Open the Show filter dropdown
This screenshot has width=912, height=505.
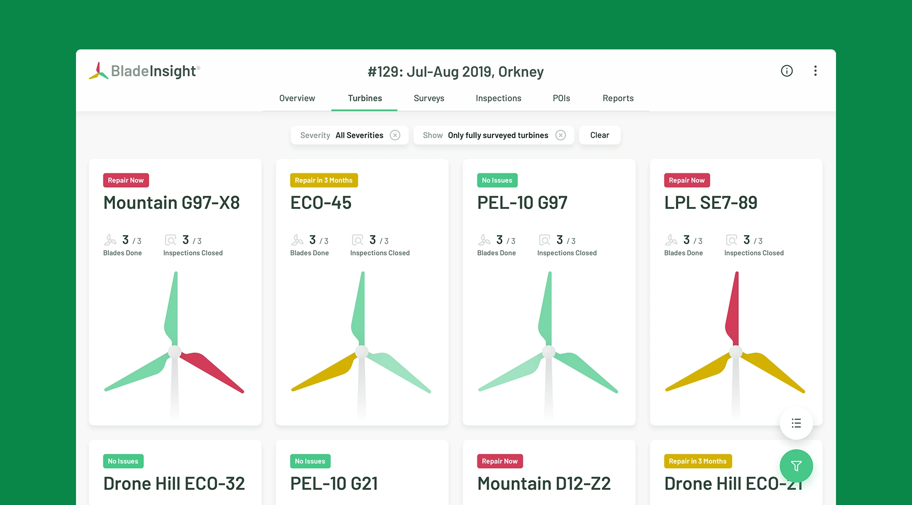[494, 135]
